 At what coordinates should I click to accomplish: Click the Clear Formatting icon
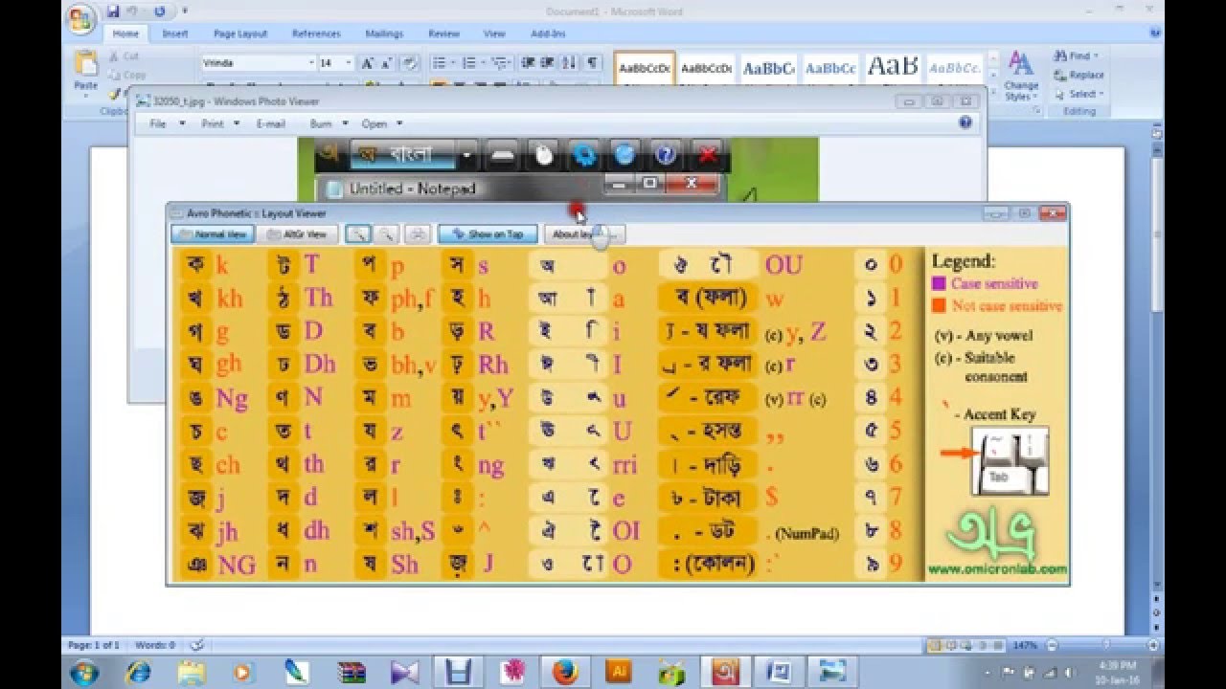pyautogui.click(x=410, y=63)
